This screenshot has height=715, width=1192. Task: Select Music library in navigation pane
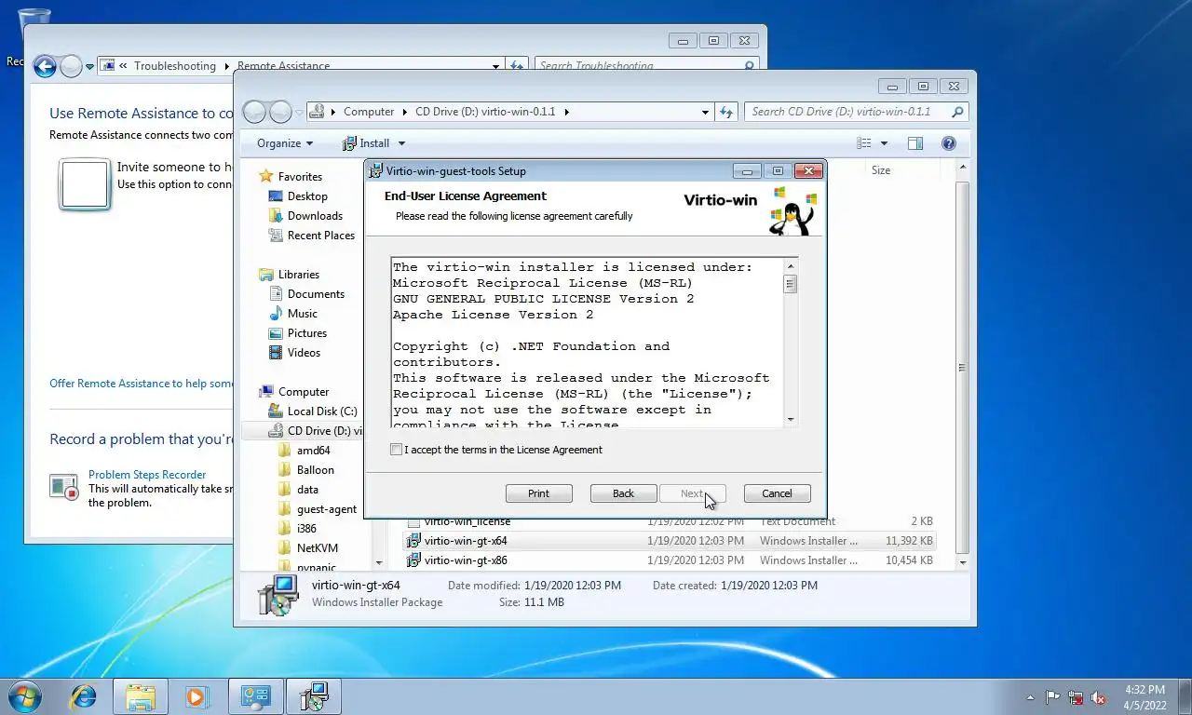tap(302, 314)
